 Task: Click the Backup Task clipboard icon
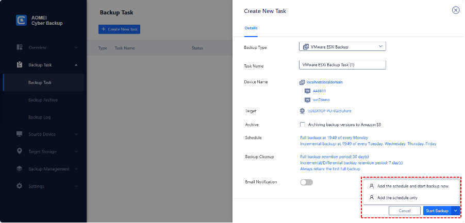click(20, 65)
